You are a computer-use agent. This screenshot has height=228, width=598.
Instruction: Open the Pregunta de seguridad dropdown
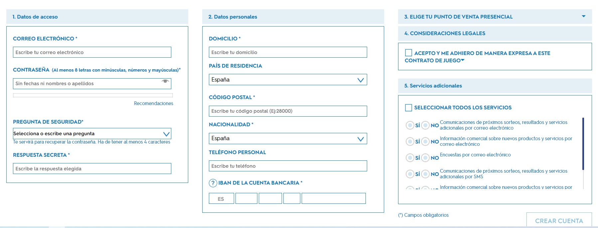coord(92,134)
